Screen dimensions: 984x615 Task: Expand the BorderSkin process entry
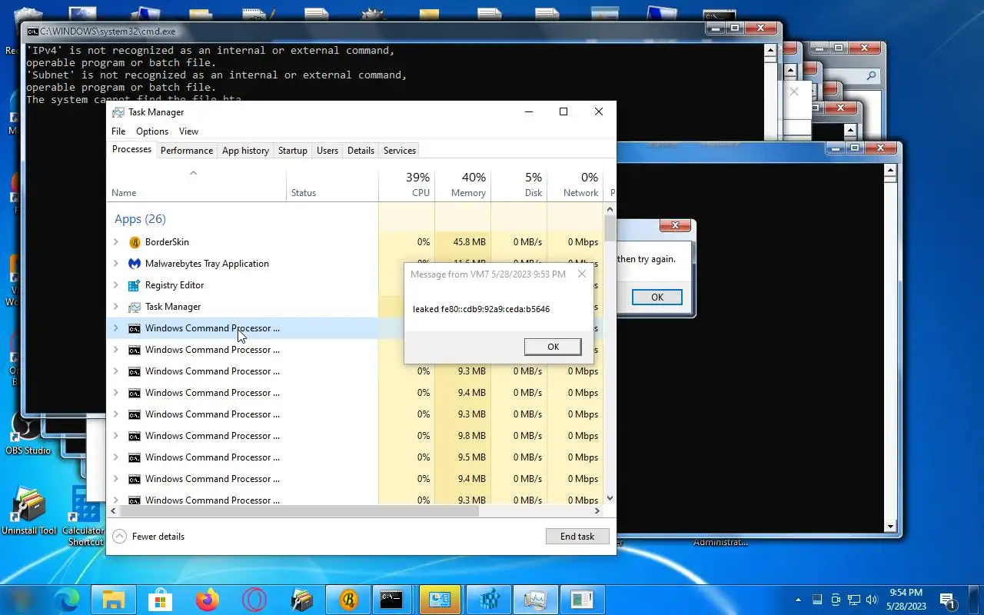click(x=116, y=242)
